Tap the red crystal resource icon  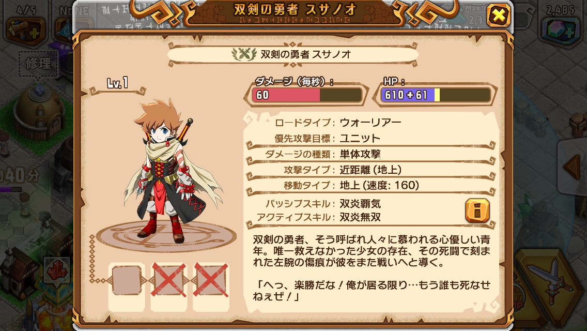57,270
